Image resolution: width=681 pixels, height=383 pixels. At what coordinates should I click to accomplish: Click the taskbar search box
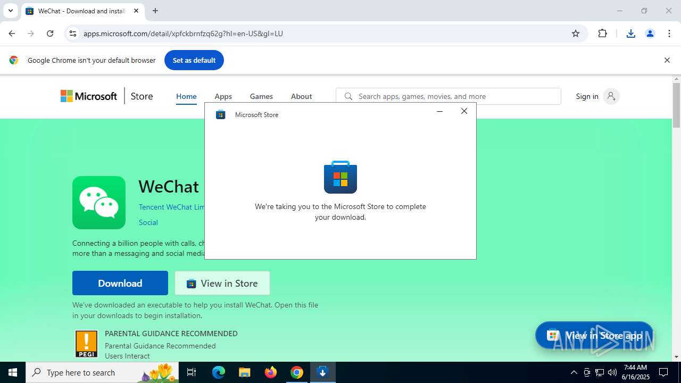point(103,372)
